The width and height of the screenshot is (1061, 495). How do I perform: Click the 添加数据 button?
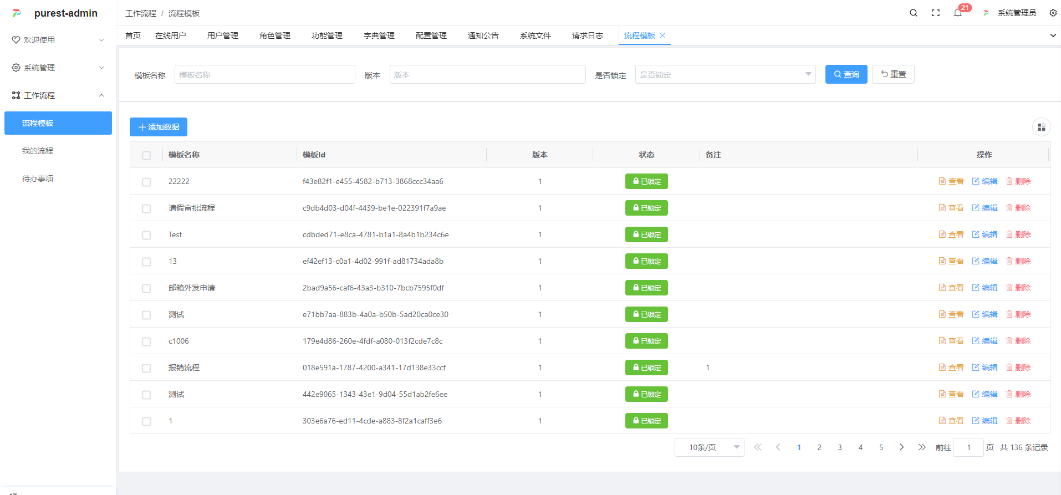click(x=159, y=127)
